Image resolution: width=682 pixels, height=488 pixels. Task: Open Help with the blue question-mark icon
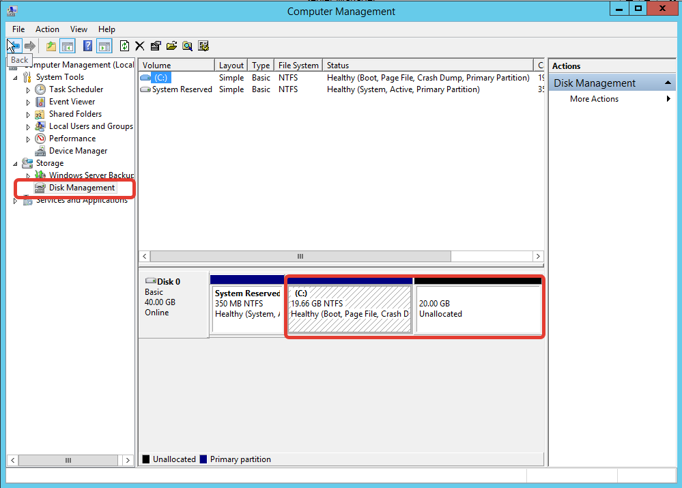[87, 46]
